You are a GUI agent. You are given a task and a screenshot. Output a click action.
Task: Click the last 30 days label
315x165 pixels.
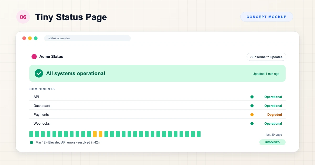tap(274, 135)
